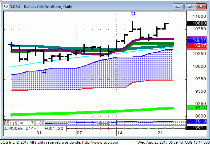
Task: Maximize the Kansas City Southern chart window
Action: 189,6
